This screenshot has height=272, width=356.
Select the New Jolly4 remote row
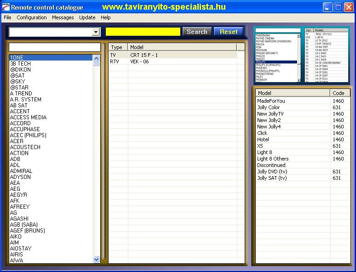(303, 127)
